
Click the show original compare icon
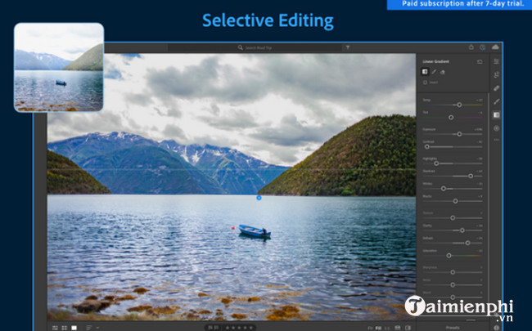click(408, 328)
